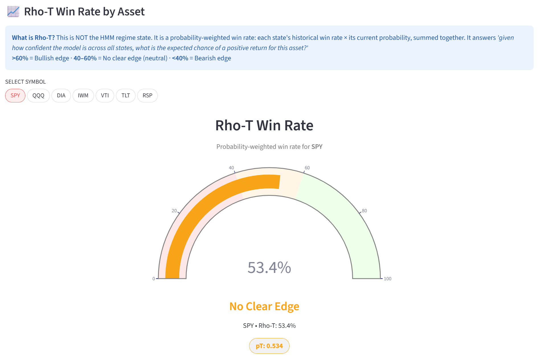This screenshot has width=539, height=358.
Task: Click the 'Rho-T Win Rate' chart title
Action: (x=264, y=125)
